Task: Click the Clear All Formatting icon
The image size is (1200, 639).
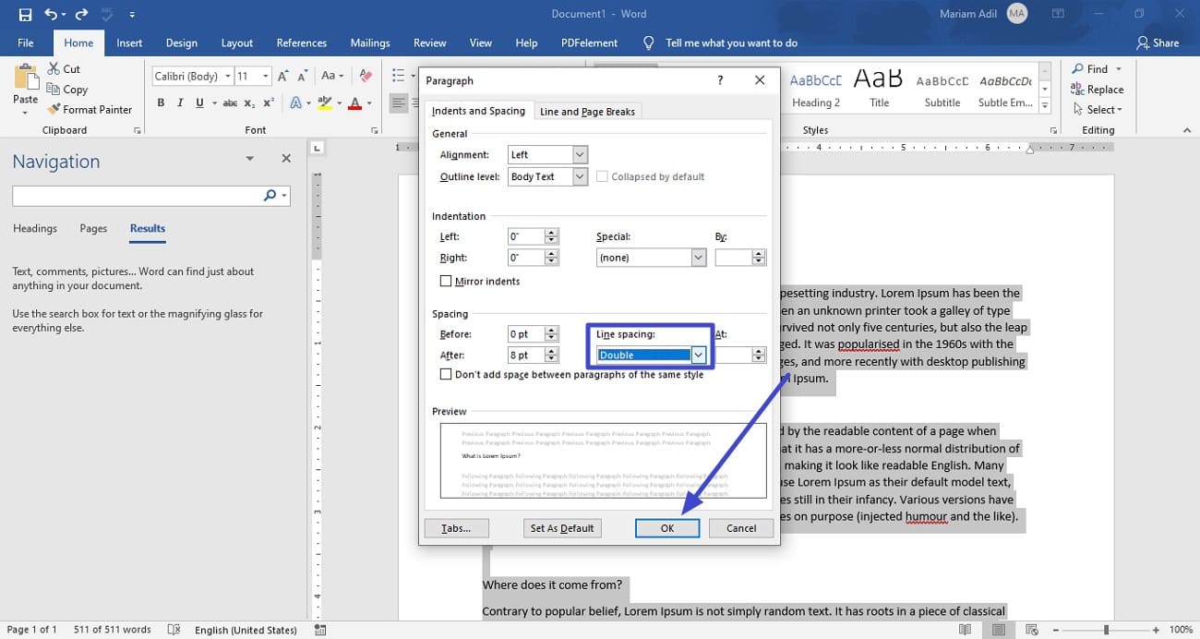Action: click(366, 76)
